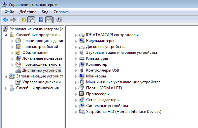Click the Производительность gauge icon

[18, 64]
